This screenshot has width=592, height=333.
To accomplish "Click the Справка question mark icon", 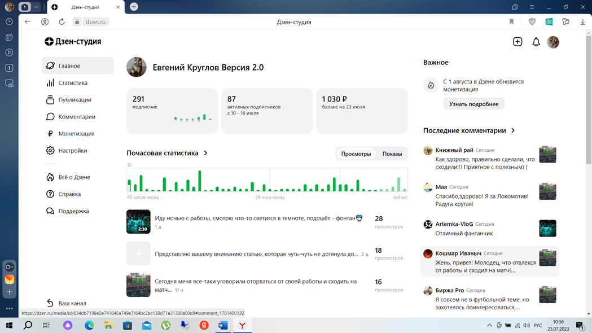I will tap(50, 194).
